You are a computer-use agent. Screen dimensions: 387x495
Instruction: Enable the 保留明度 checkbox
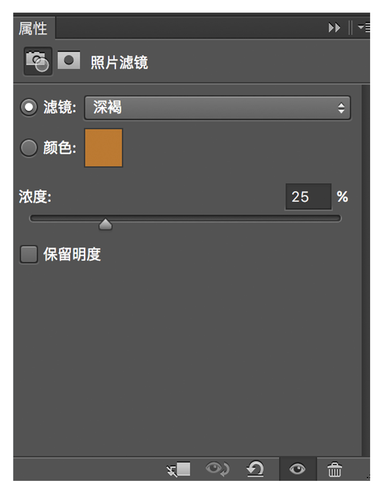pos(29,254)
